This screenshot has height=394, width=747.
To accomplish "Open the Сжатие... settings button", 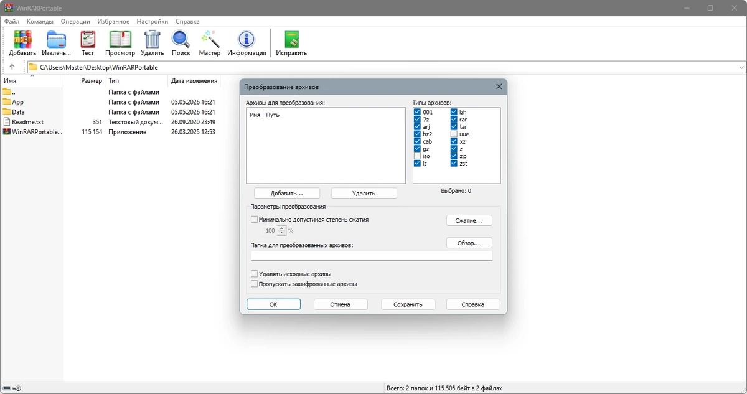I will click(x=469, y=220).
